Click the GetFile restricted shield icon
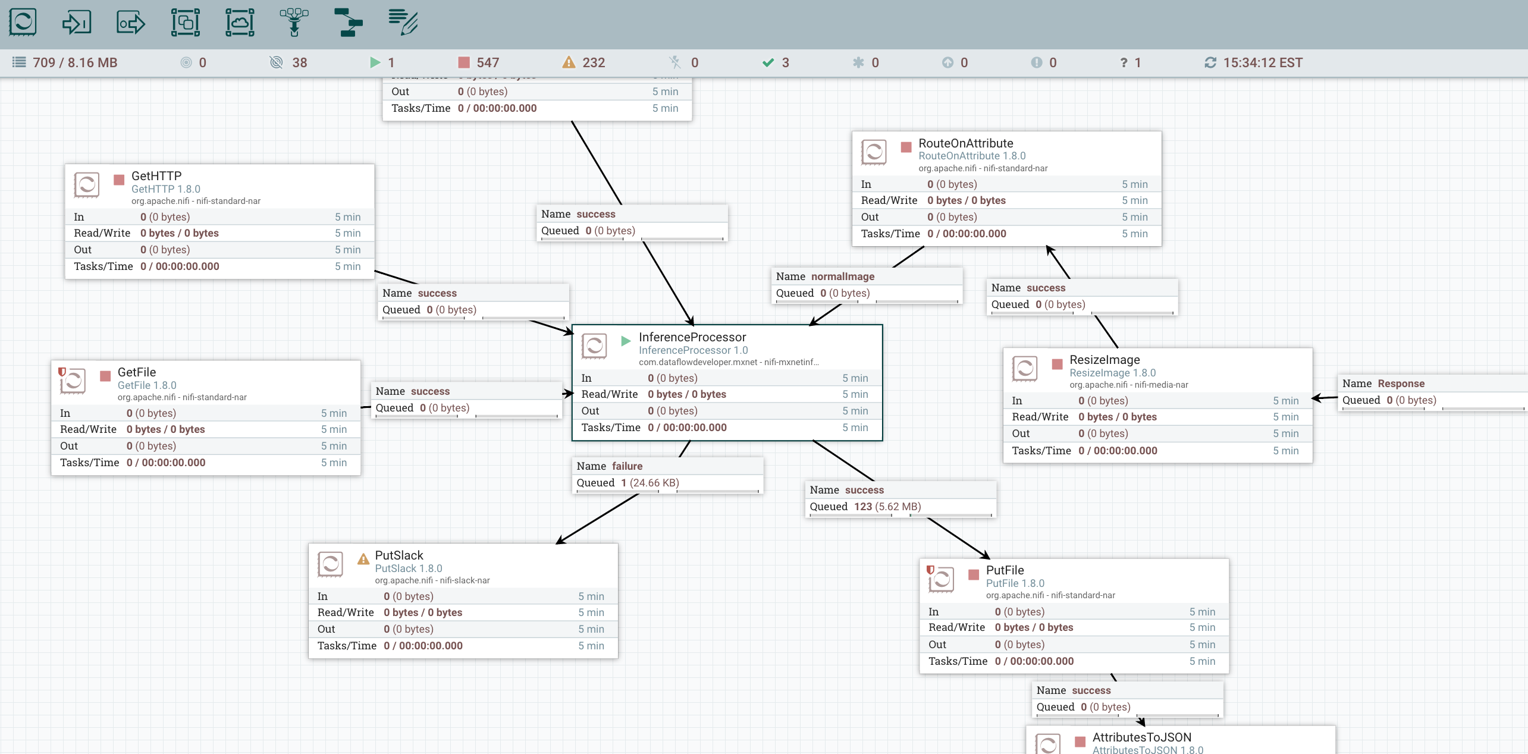Viewport: 1528px width, 754px height. click(x=62, y=372)
